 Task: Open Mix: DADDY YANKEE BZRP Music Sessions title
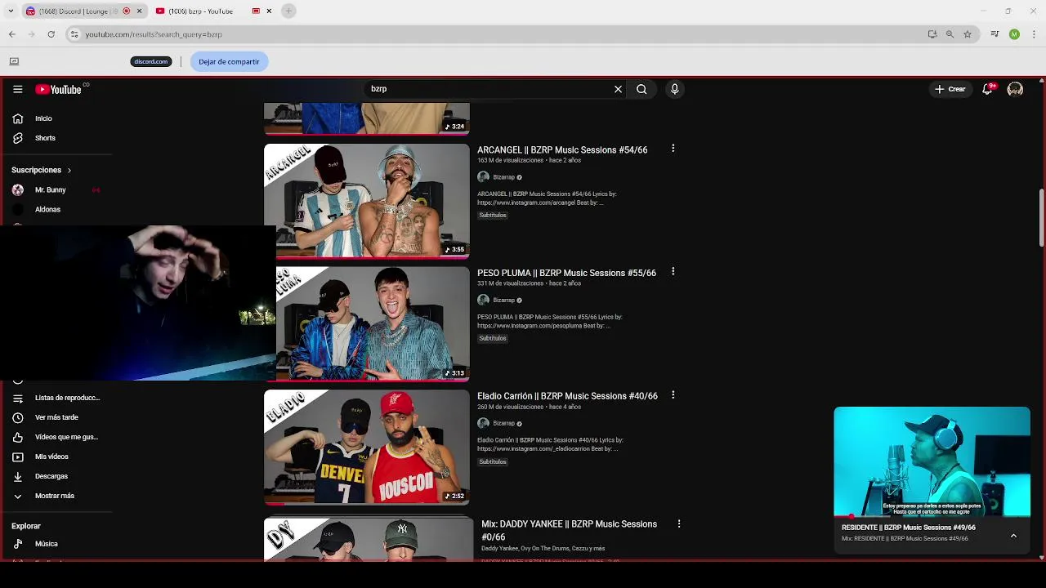coord(570,530)
